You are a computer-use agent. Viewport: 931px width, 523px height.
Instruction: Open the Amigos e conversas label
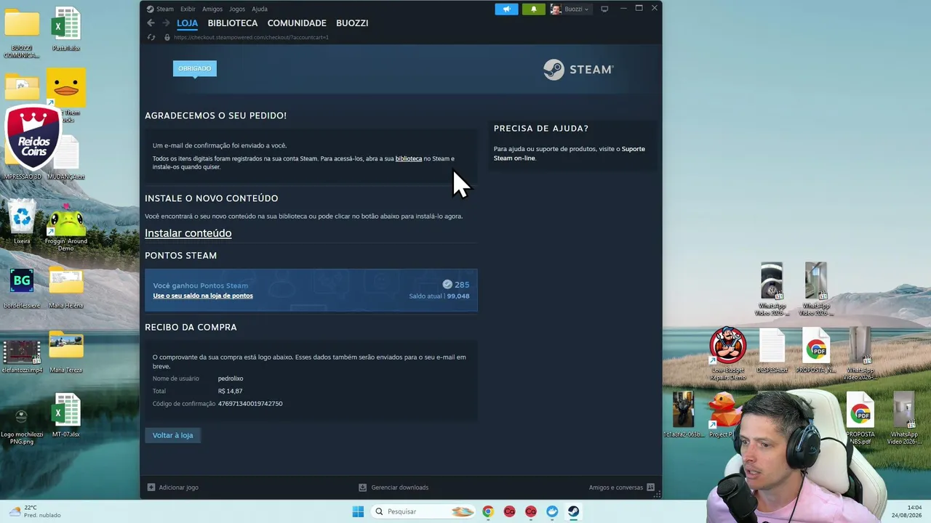coord(616,487)
